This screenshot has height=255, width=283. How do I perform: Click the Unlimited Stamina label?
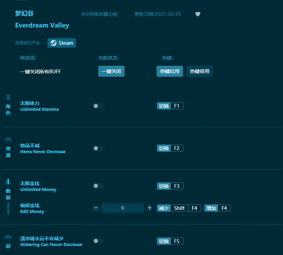[x=39, y=109]
